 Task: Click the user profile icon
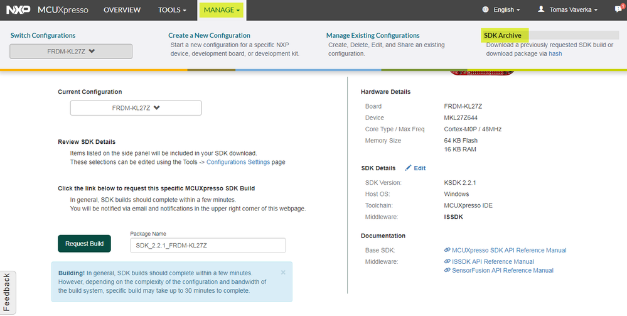541,10
